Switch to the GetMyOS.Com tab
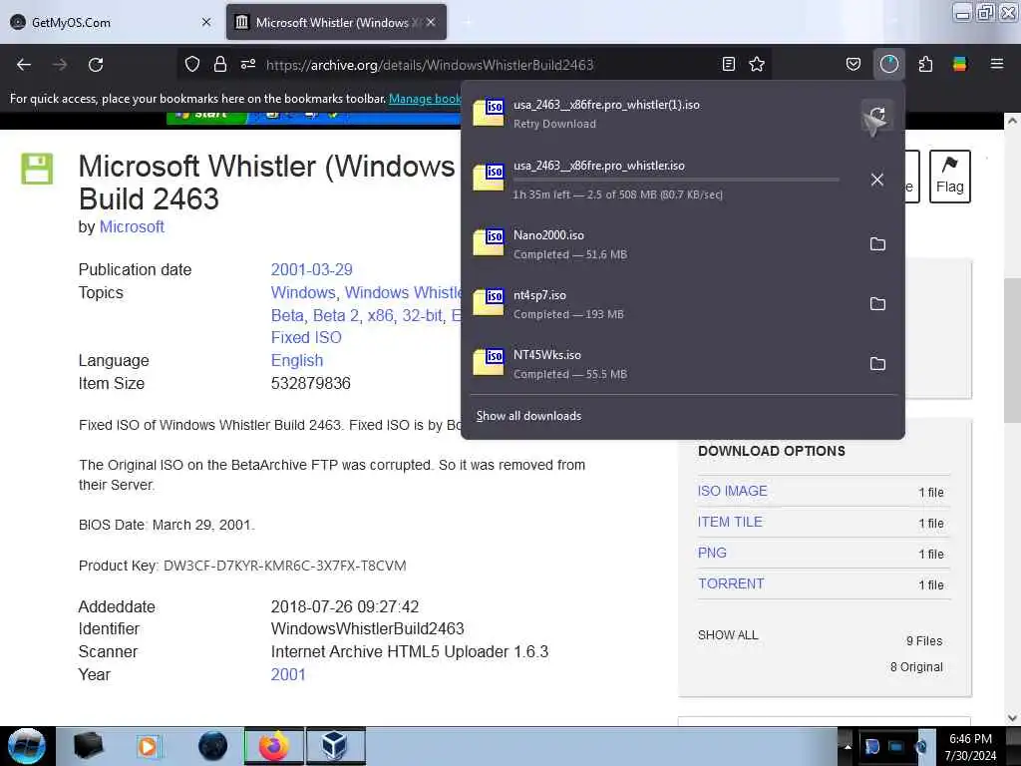 pos(111,22)
